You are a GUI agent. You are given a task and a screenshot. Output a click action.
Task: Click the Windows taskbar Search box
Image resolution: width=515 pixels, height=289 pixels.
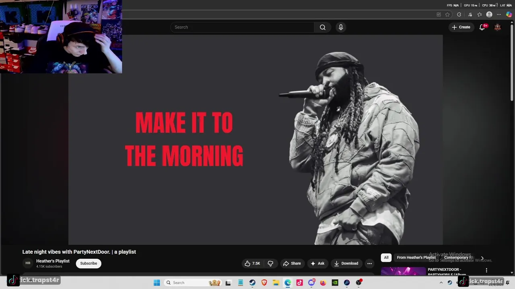(194, 283)
